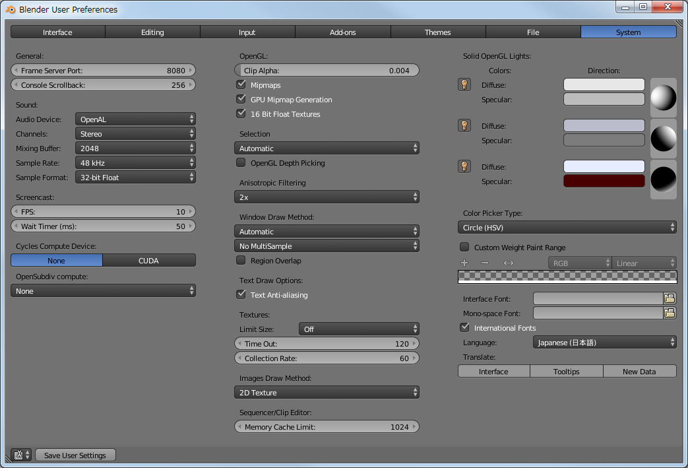Screen dimensions: 688x468
Task: Open Sample Format dropdown
Action: click(x=136, y=177)
